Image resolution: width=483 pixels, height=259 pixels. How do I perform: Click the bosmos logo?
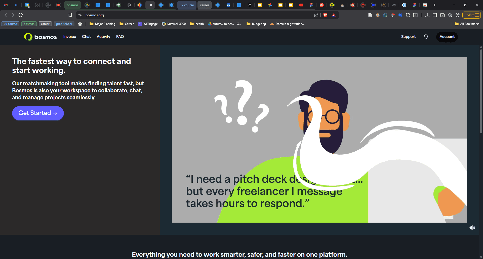(41, 37)
